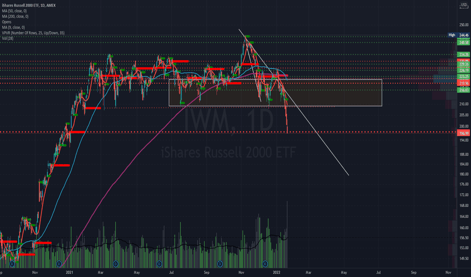
Task: Click the 210.00 price axis value
Action: click(464, 104)
